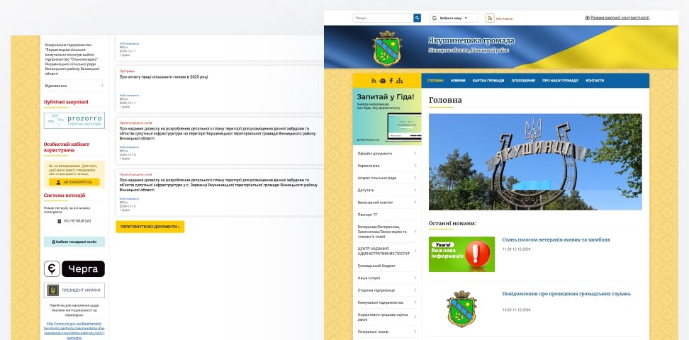The height and width of the screenshot is (340, 689).
Task: Toggle Режим високої контрастності link
Action: coord(620,18)
